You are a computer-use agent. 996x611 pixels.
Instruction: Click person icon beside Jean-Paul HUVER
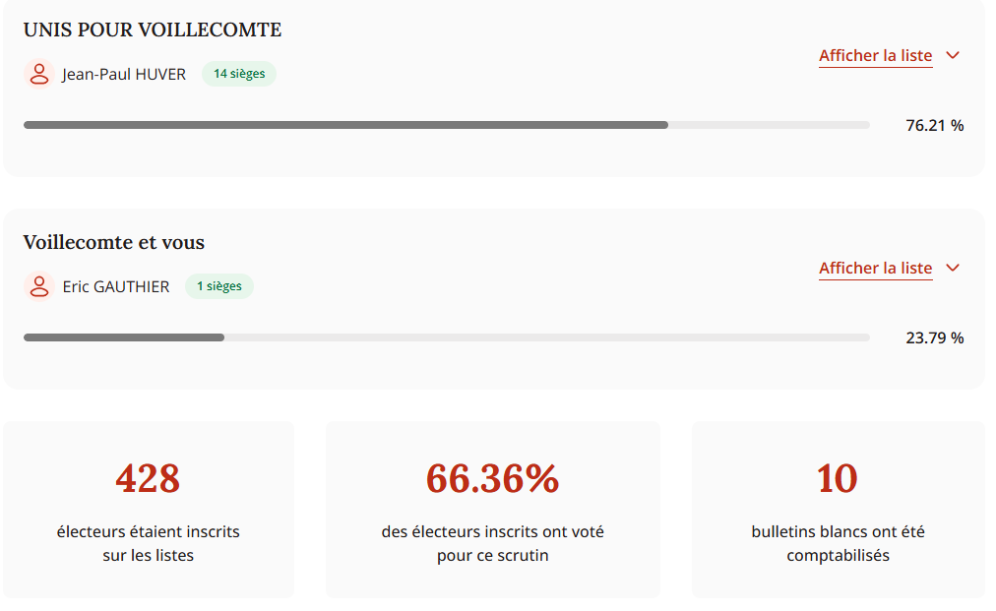point(38,74)
